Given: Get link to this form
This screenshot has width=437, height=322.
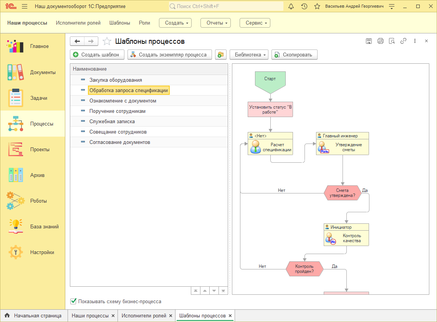Looking at the screenshot, I should click(403, 41).
